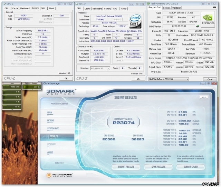Screen dimensions: 221x187
Task: Click the left CPU-Z title bar icon
Action: click(5, 4)
